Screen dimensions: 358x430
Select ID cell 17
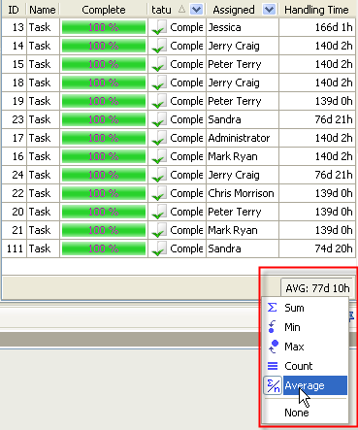point(15,138)
